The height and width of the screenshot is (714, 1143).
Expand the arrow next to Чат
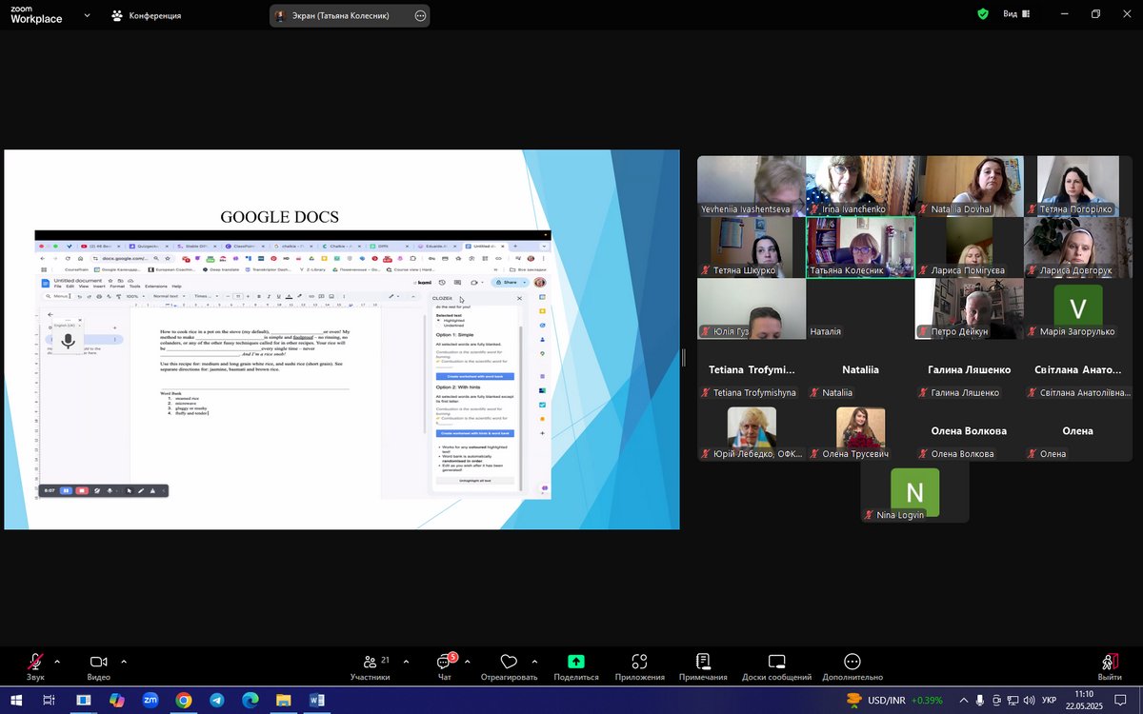pos(467,662)
